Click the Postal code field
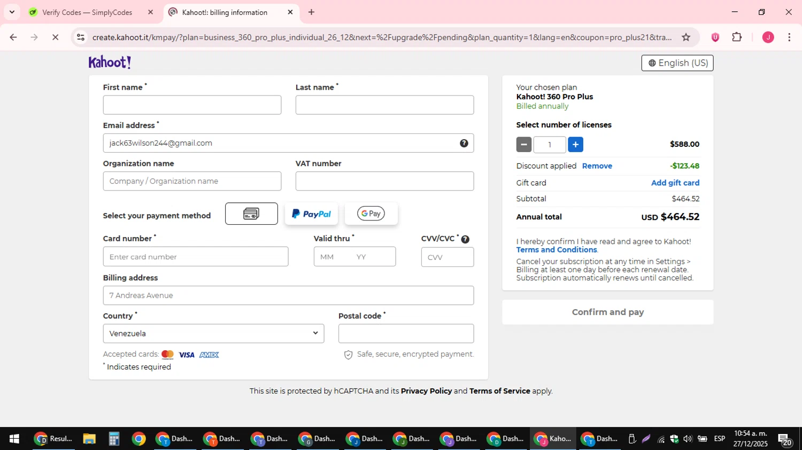This screenshot has width=802, height=450. pyautogui.click(x=406, y=334)
